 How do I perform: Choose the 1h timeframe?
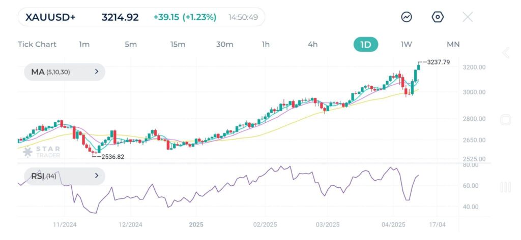tap(266, 45)
